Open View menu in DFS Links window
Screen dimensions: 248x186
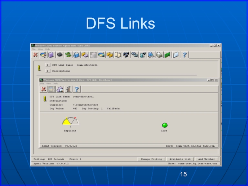[40, 49]
